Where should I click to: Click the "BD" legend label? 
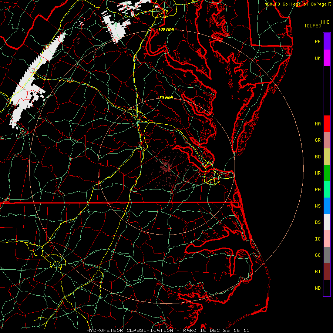pyautogui.click(x=317, y=157)
